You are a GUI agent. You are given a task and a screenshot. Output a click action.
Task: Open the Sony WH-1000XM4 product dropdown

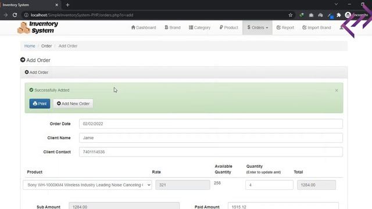click(x=87, y=185)
